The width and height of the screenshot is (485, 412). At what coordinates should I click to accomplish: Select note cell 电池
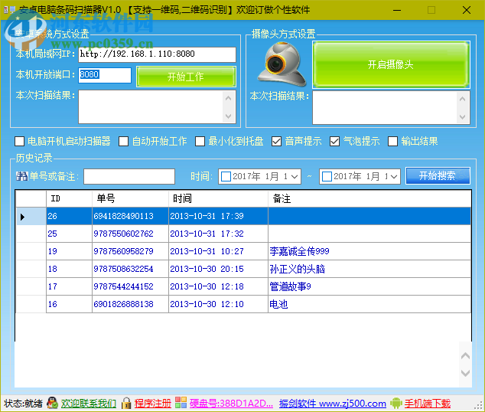pos(369,304)
